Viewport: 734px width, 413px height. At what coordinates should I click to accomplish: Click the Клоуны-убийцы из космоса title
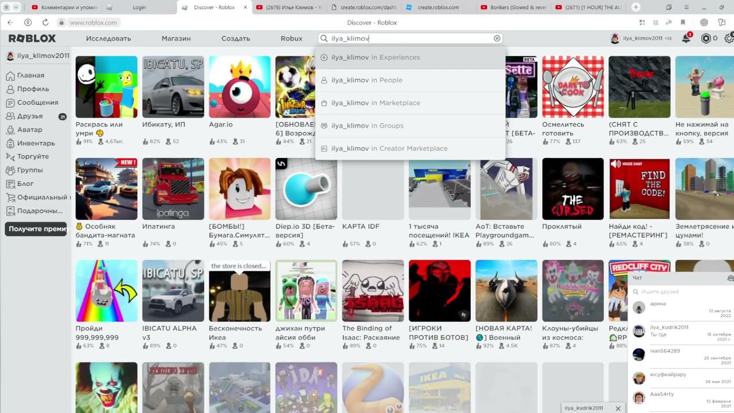(570, 333)
